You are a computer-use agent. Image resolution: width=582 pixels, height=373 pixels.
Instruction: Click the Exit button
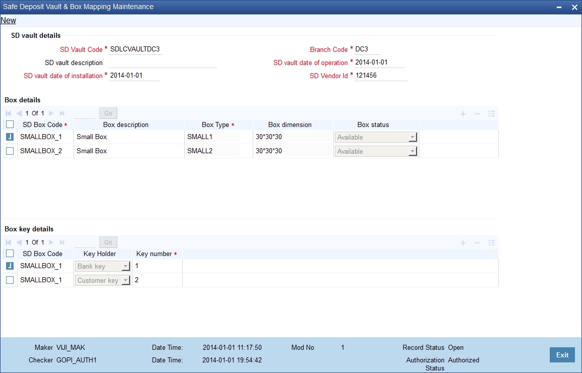(562, 355)
